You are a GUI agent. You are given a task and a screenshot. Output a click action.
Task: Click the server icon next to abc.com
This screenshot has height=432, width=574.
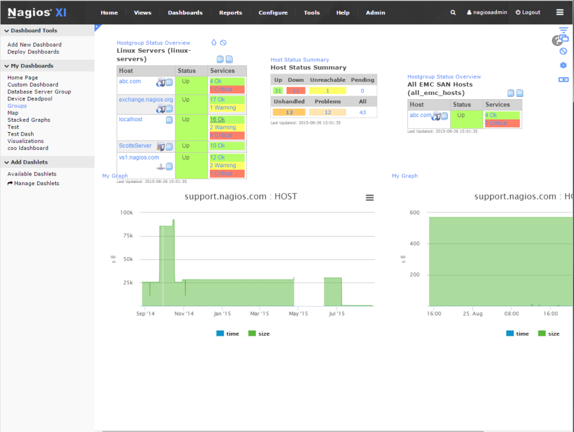pyautogui.click(x=160, y=84)
